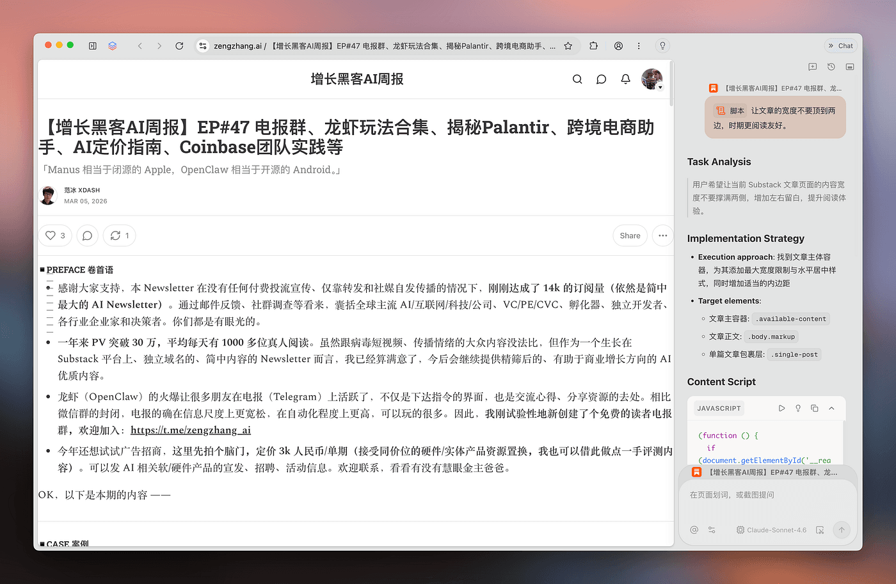896x584 pixels.
Task: Open chat settings sliders icon
Action: point(712,530)
